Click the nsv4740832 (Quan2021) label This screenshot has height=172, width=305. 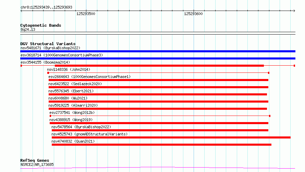coord(73,141)
